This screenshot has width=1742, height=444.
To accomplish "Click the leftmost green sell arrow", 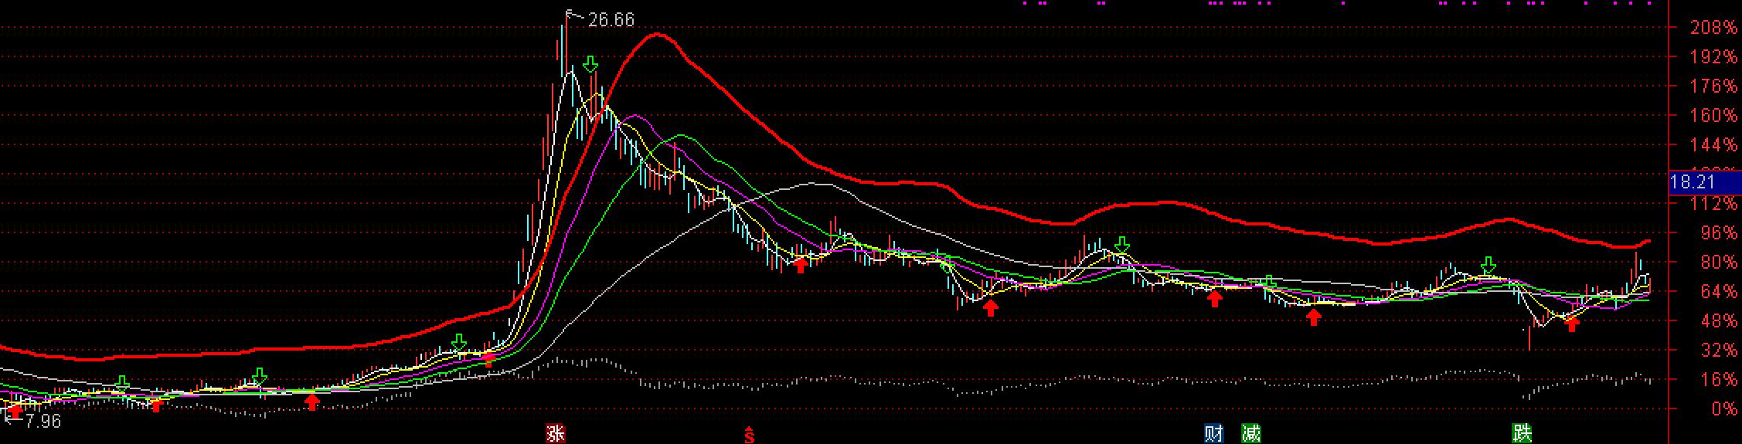I will coord(122,383).
